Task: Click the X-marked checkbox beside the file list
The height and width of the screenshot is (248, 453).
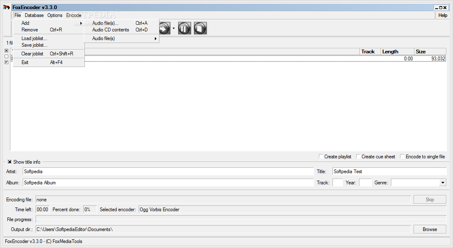Action: [x=6, y=51]
